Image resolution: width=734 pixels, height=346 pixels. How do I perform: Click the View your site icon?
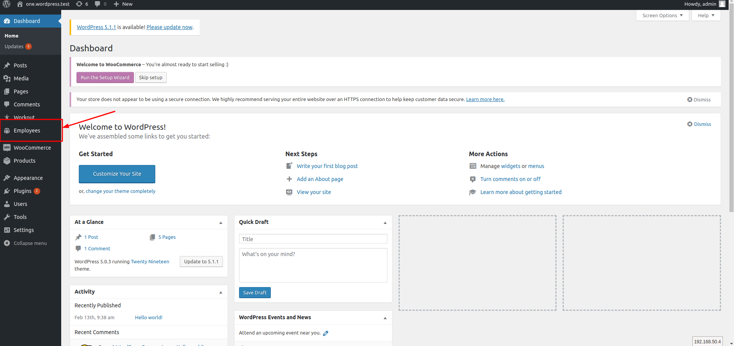[289, 192]
